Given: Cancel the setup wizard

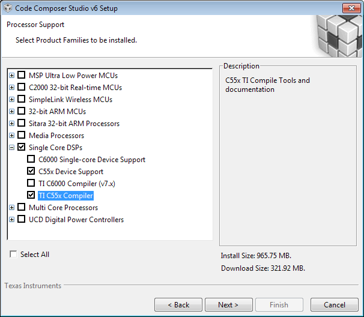Looking at the screenshot, I should point(335,305).
